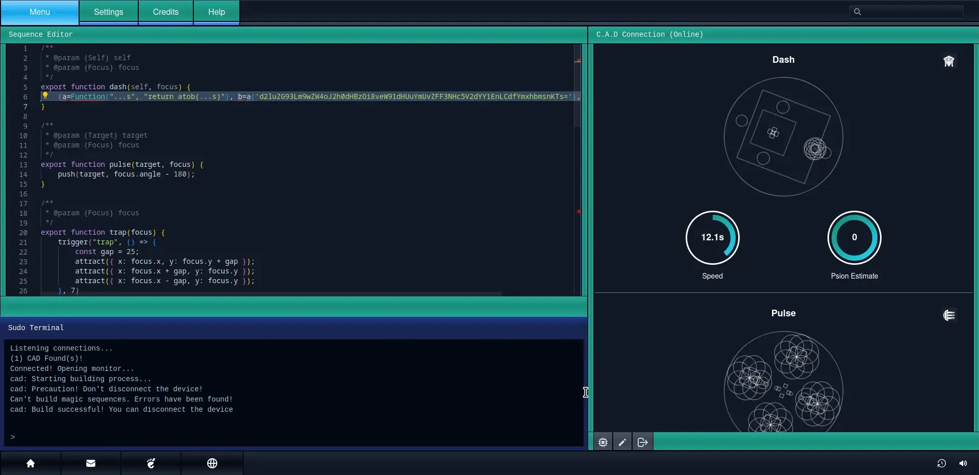Click the history clock icon
This screenshot has width=979, height=475.
(x=941, y=463)
